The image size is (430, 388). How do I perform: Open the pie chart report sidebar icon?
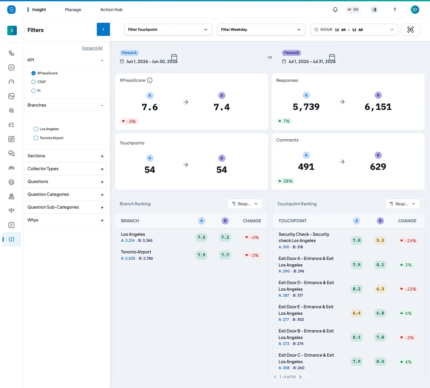(11, 139)
